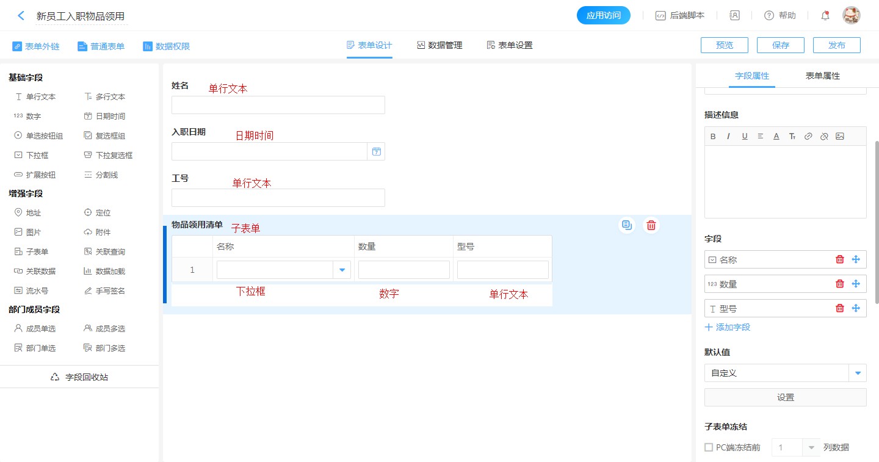Copy the 物品领用清单 subform field

point(626,225)
